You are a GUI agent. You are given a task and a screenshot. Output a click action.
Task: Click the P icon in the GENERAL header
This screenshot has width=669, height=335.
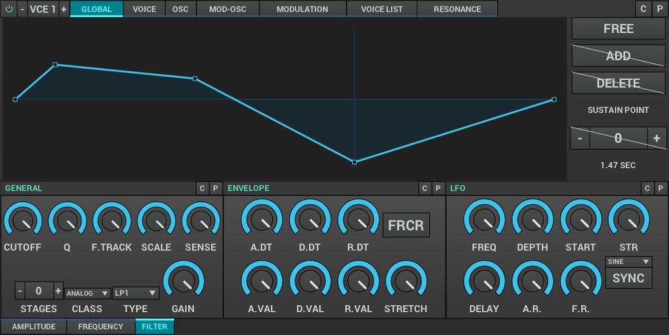coord(215,188)
